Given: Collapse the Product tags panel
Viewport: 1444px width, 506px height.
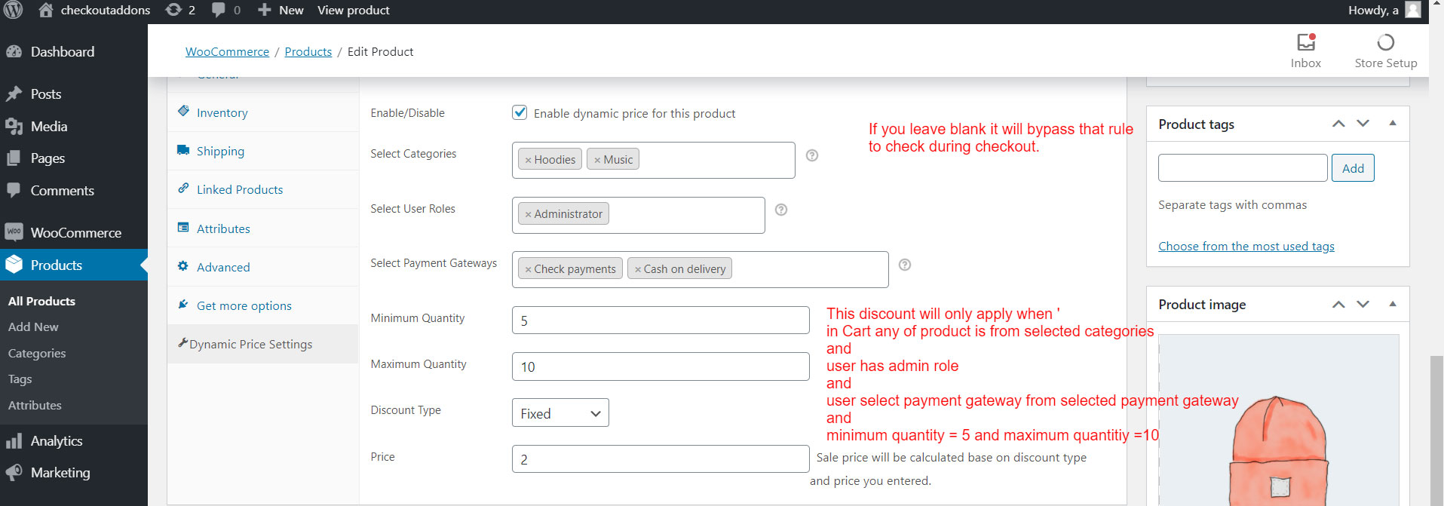Looking at the screenshot, I should click(x=1393, y=123).
